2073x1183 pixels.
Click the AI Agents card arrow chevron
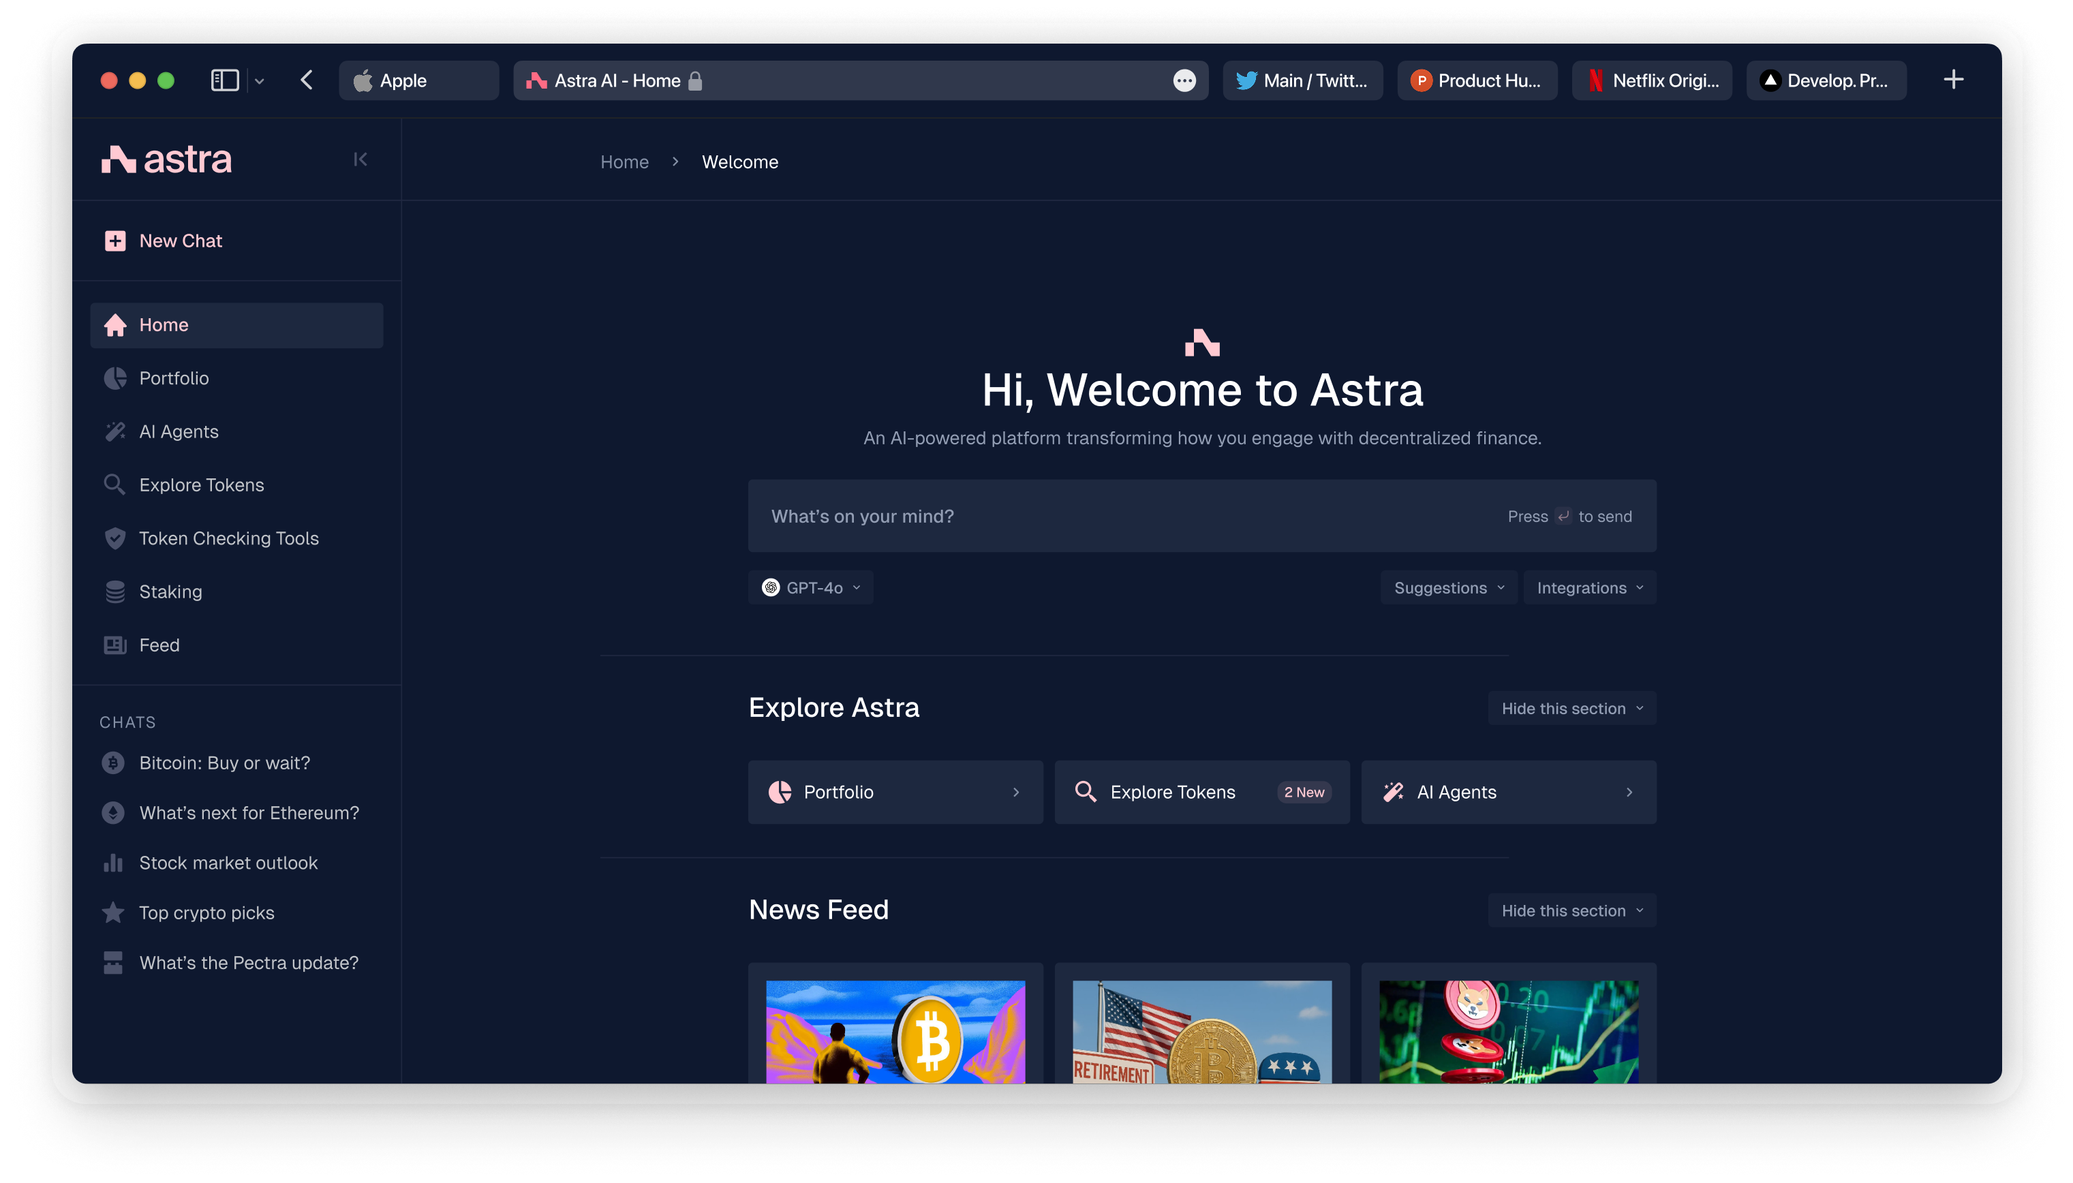pyautogui.click(x=1629, y=792)
